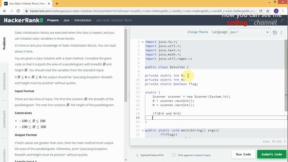Click Change Theme link
This screenshot has height=162, width=288.
click(x=198, y=32)
